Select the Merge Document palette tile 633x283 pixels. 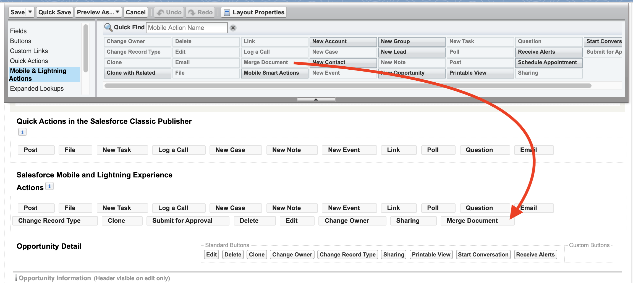[266, 62]
